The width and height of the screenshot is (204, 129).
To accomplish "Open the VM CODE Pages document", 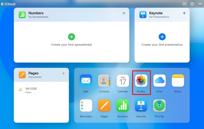I will 41,90.
